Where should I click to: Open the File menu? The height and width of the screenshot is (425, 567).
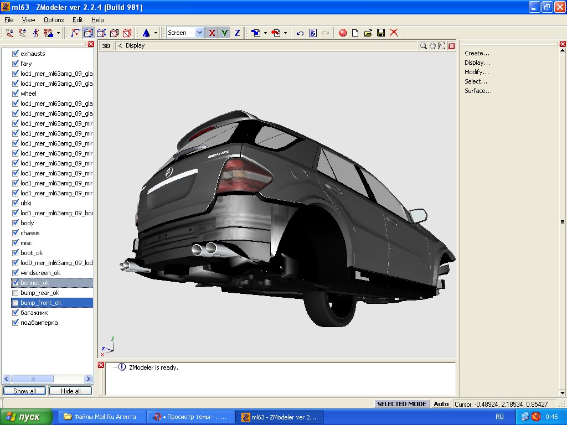(x=9, y=20)
